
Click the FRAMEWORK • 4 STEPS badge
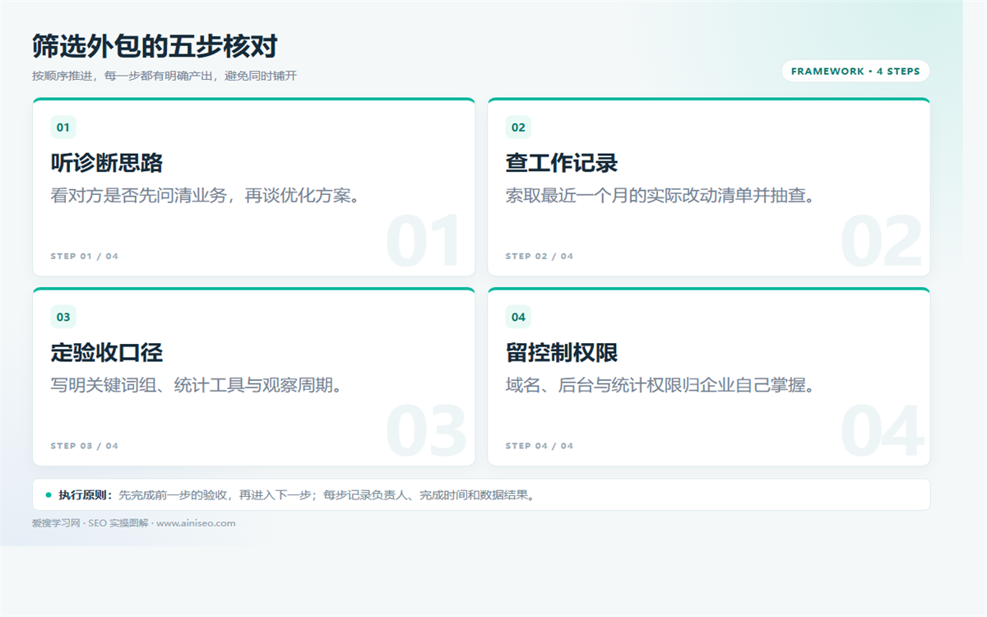[x=855, y=72]
